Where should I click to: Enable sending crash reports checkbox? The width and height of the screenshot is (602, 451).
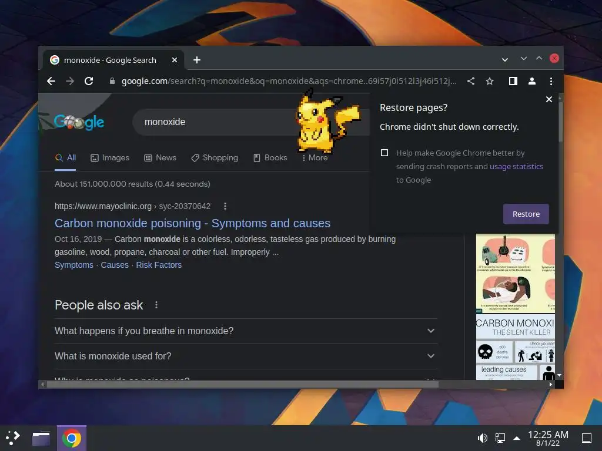[384, 153]
